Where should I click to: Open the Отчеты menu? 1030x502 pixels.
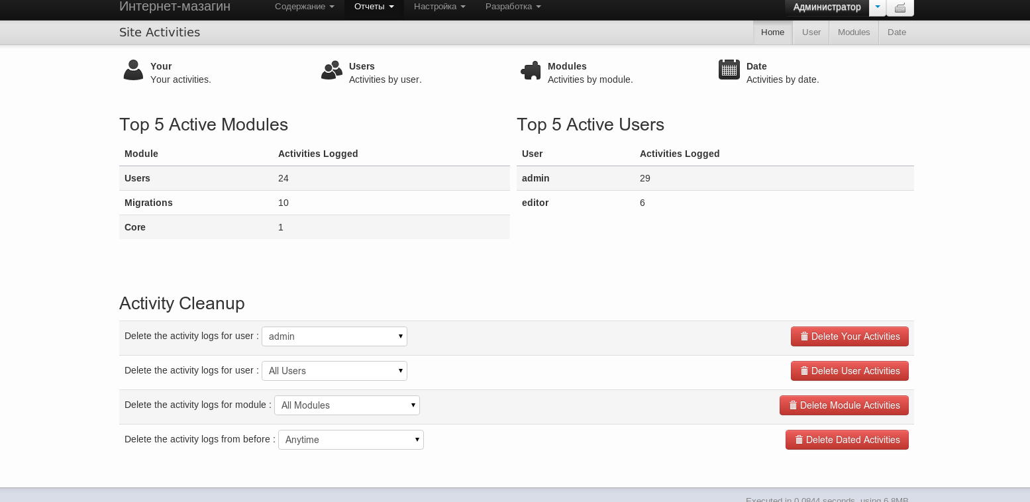[374, 7]
